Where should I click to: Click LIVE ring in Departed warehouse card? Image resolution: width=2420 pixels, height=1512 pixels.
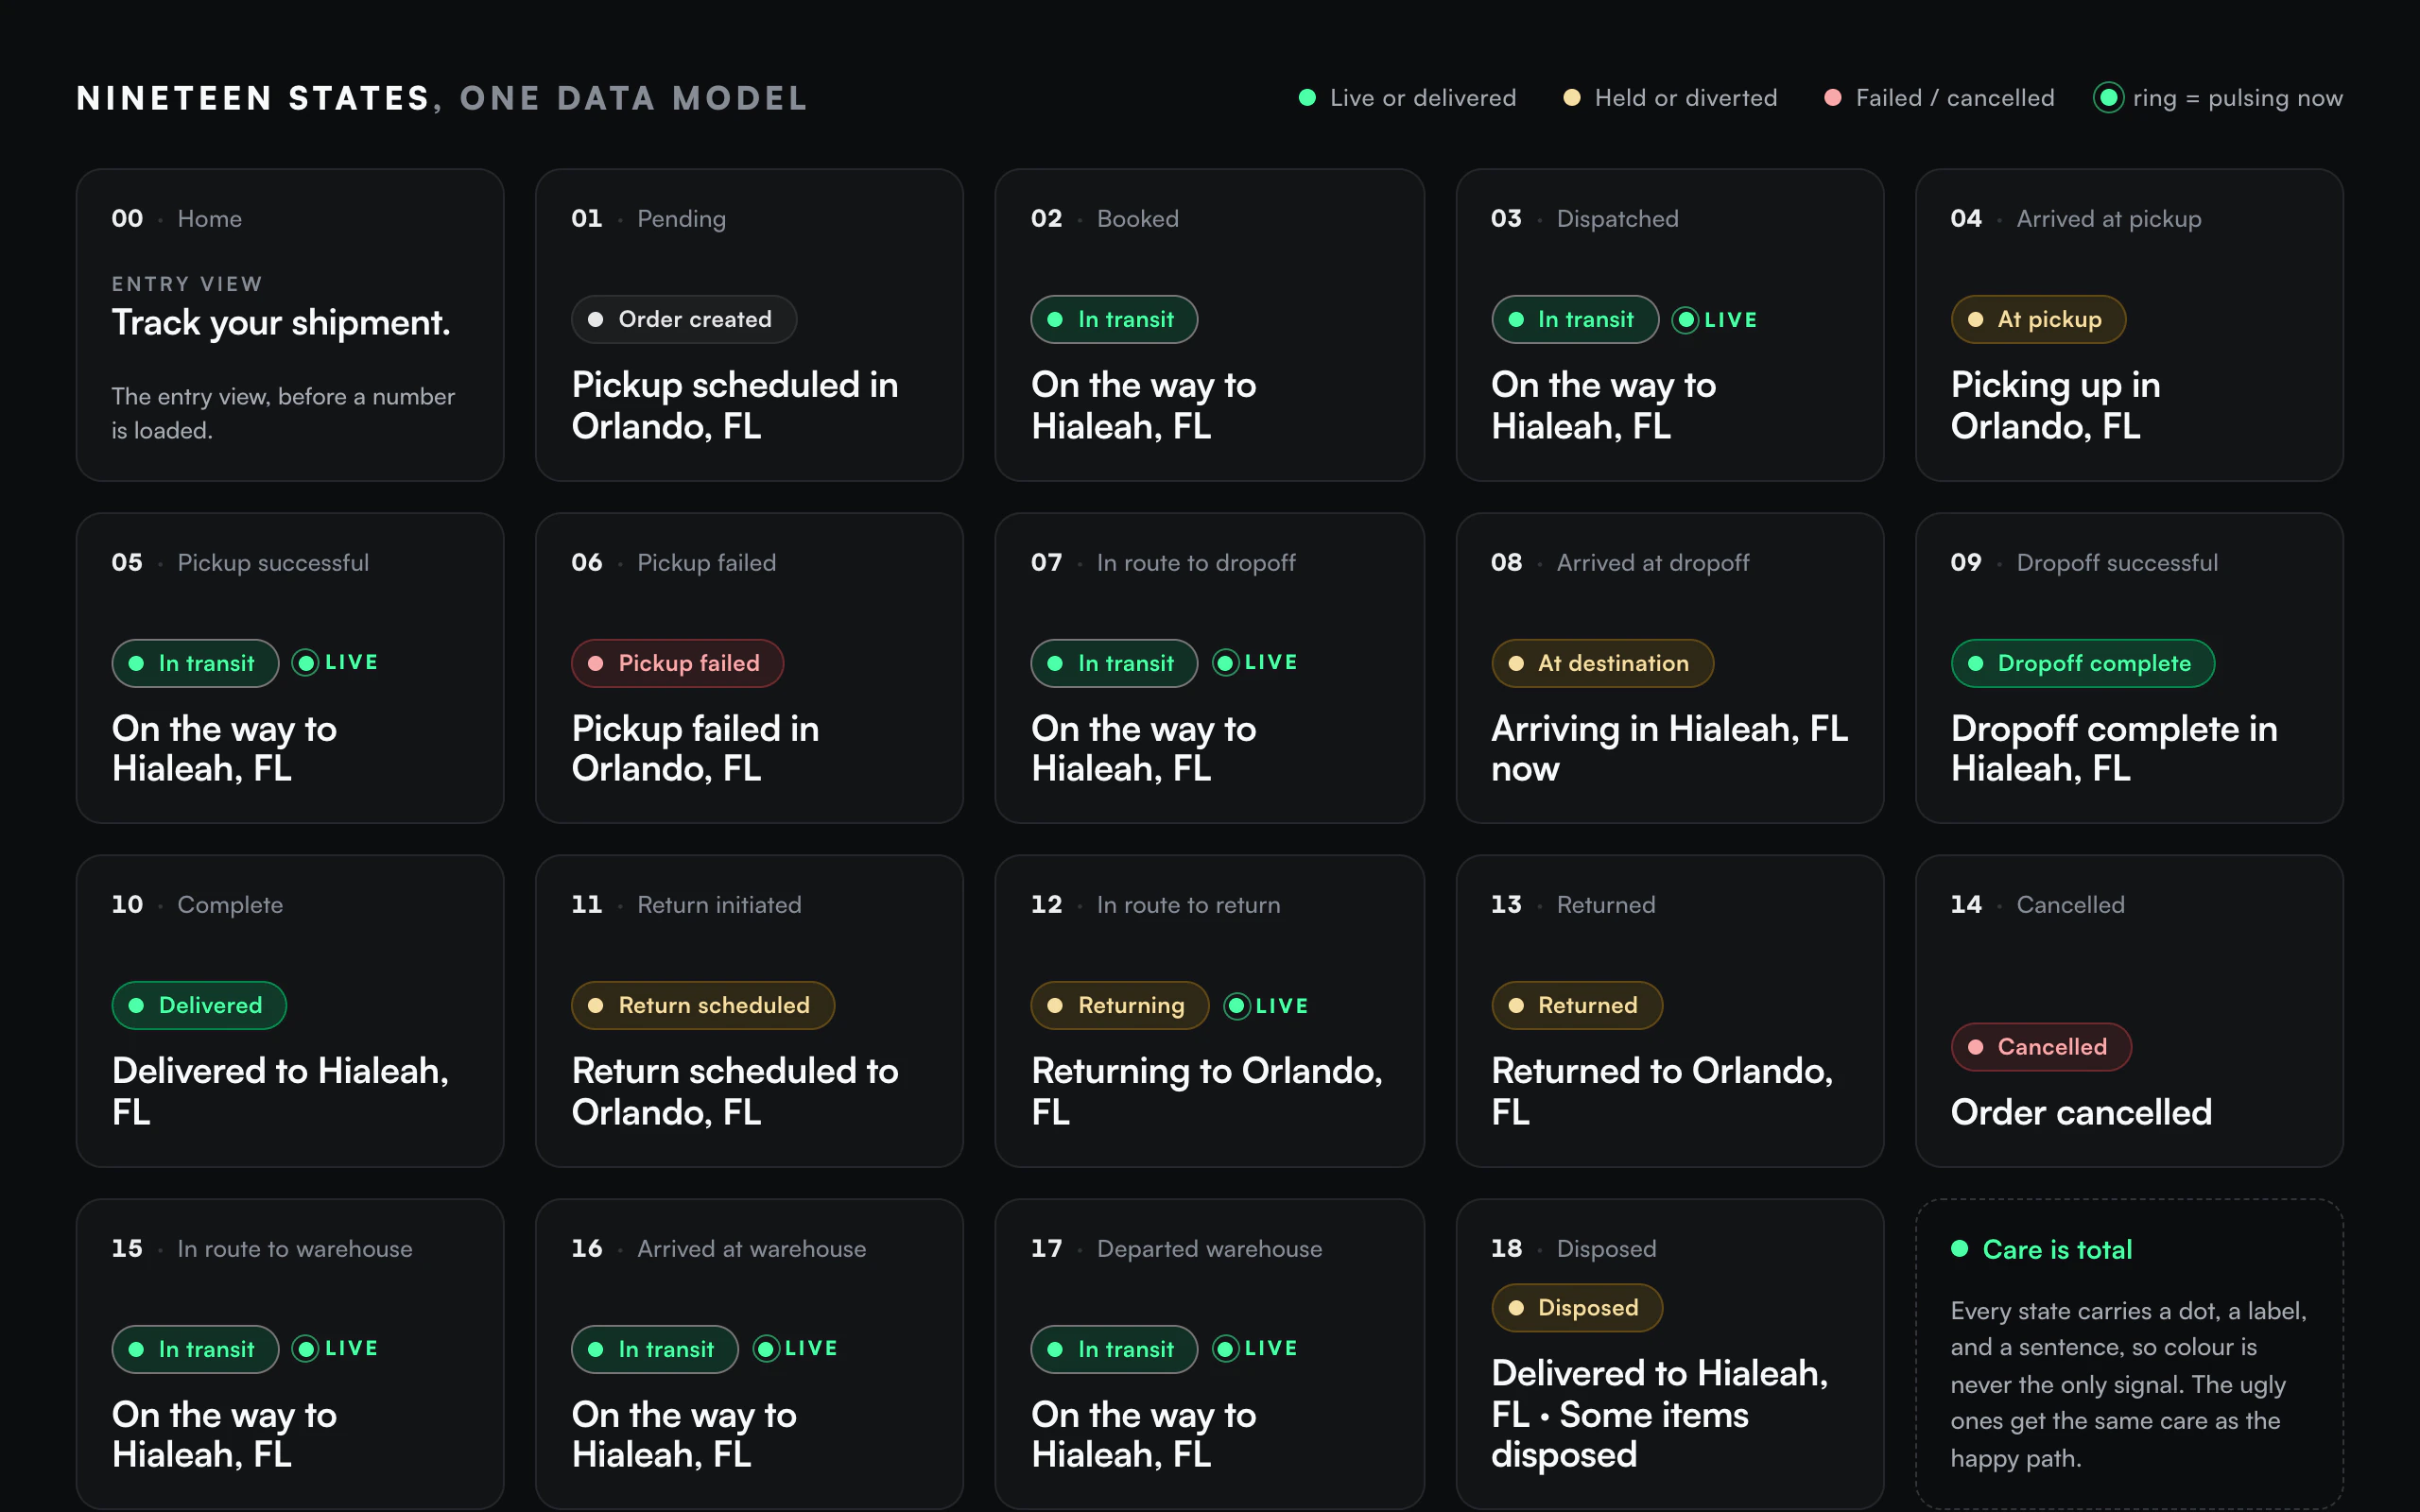tap(1225, 1348)
